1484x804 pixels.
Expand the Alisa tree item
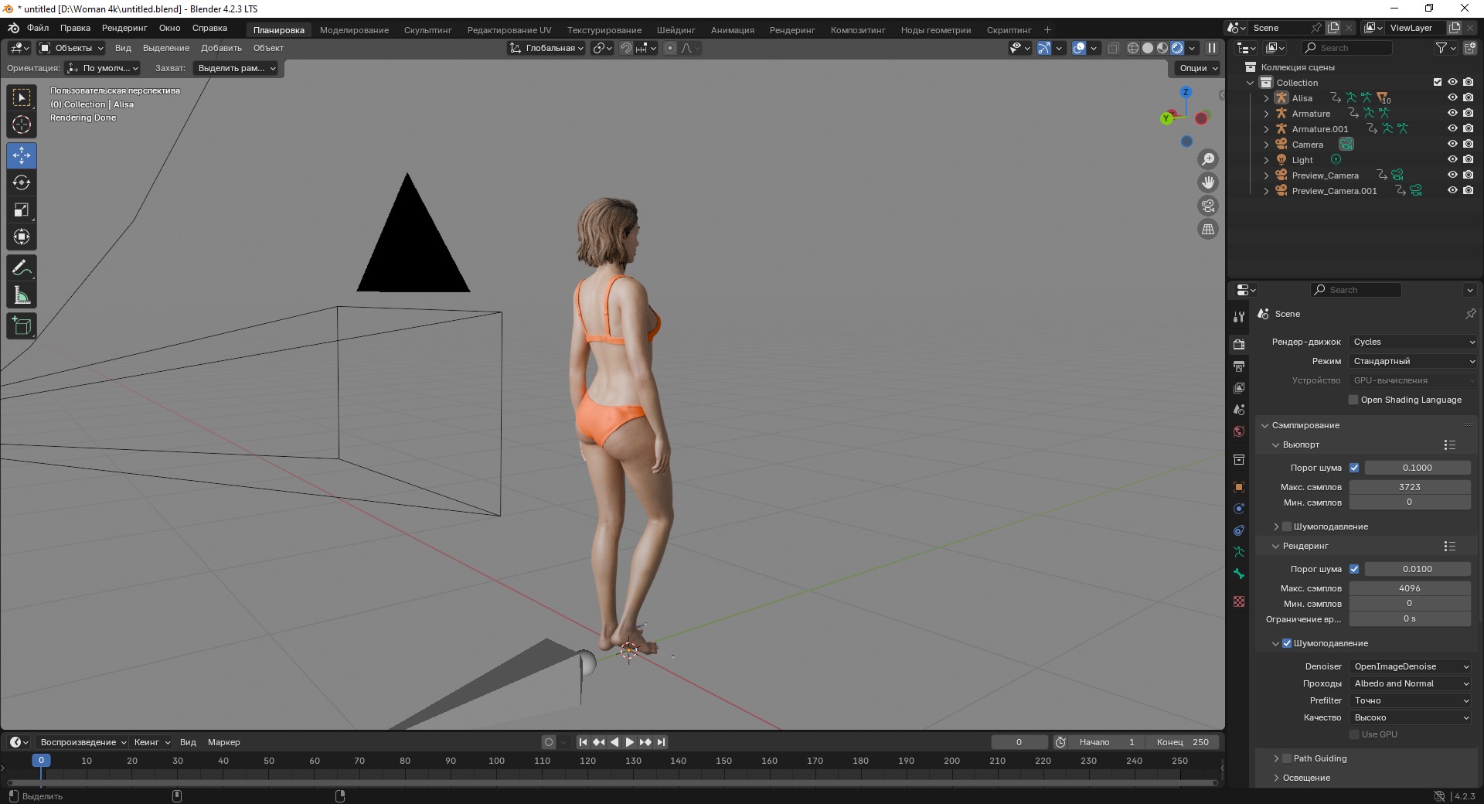click(x=1266, y=98)
